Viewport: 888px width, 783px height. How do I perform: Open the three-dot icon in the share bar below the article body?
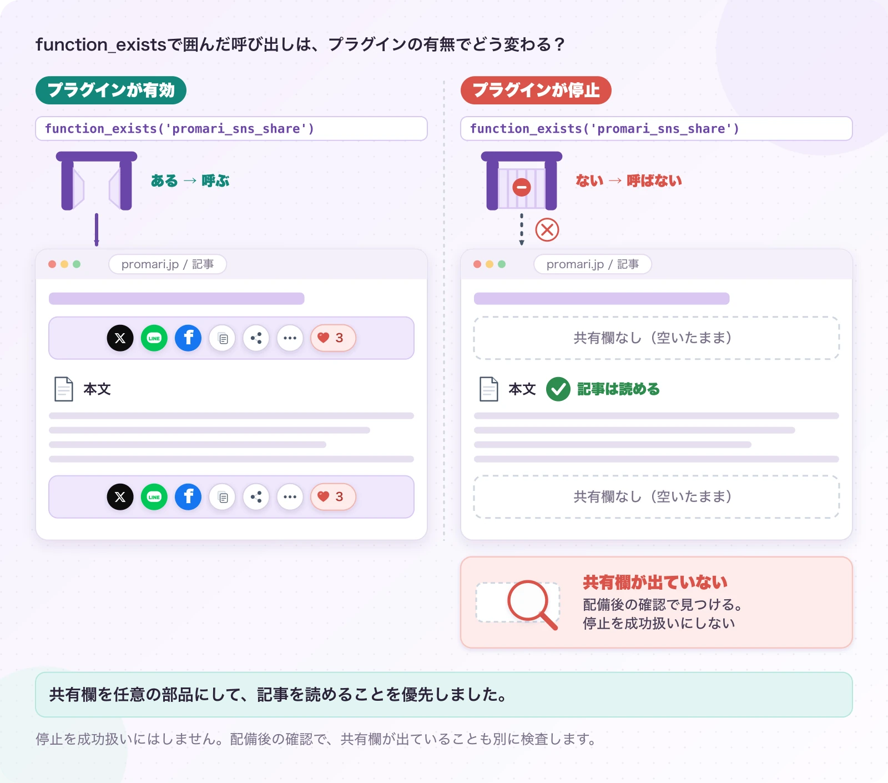290,497
